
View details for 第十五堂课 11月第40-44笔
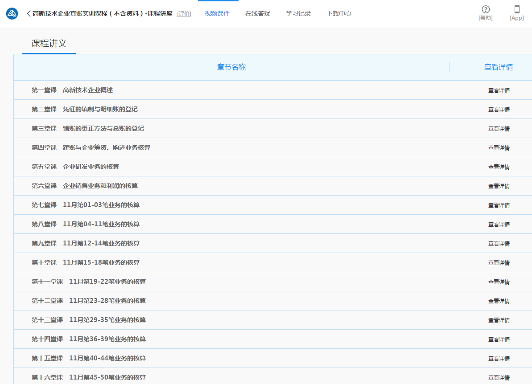[x=499, y=359]
